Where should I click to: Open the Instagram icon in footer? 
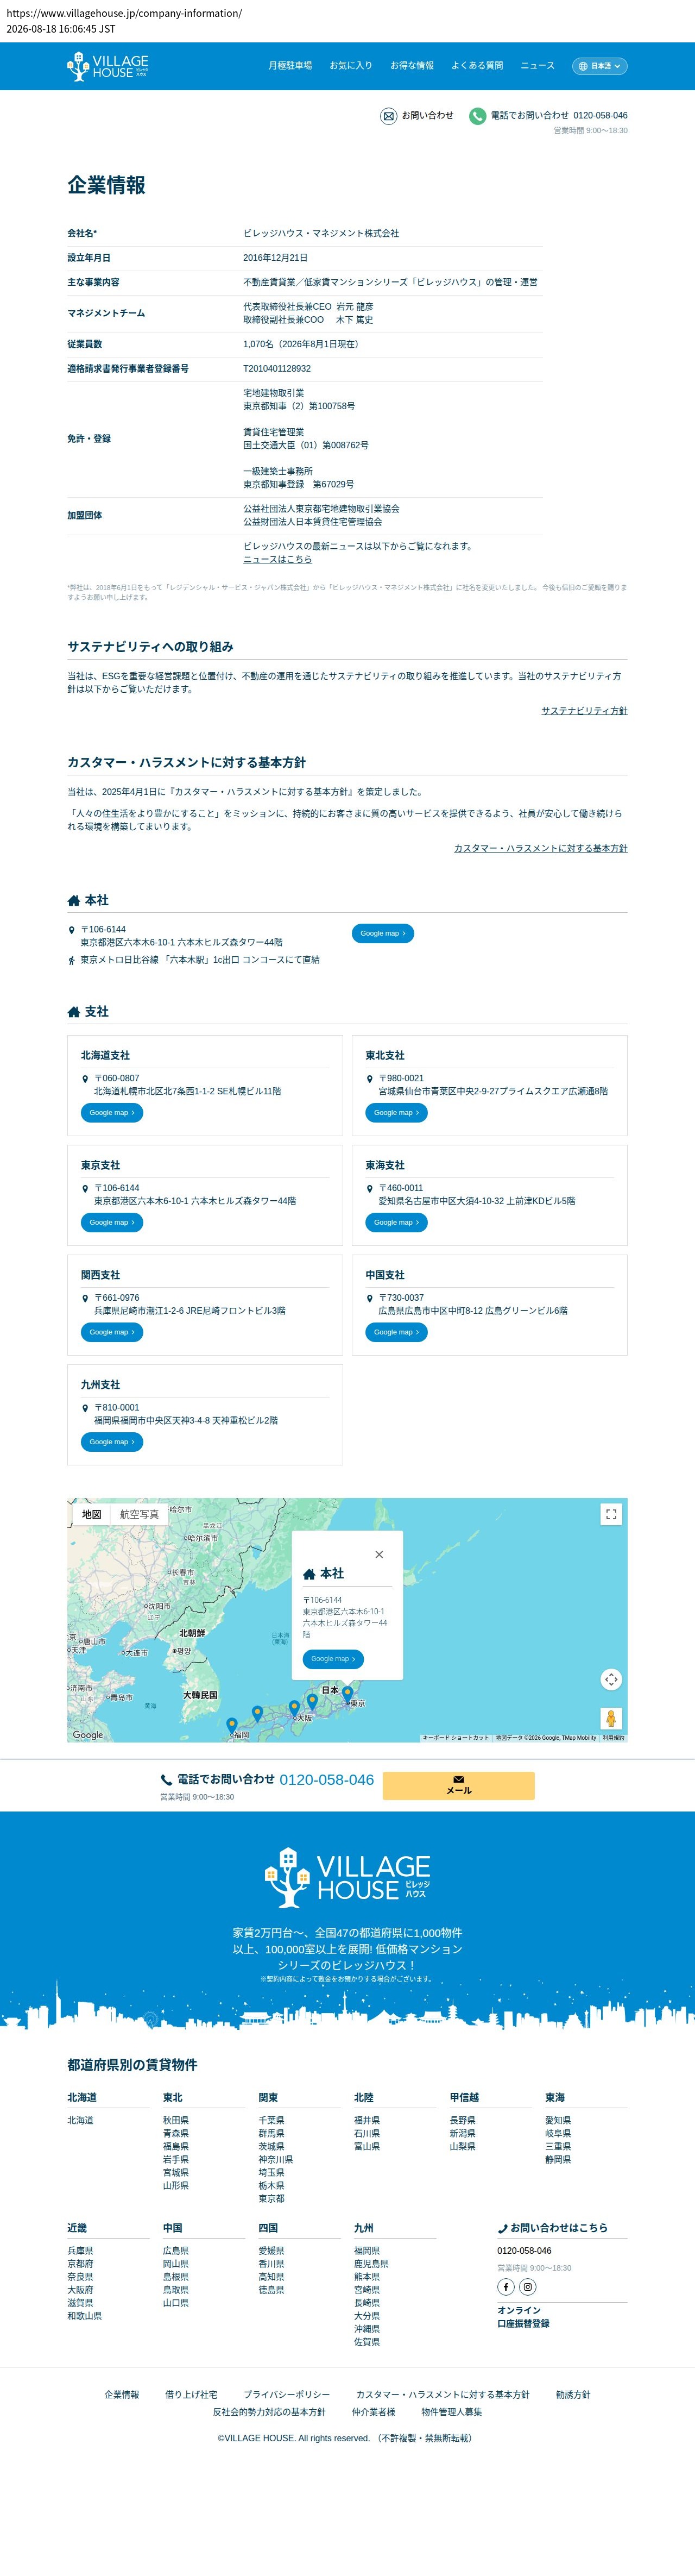pyautogui.click(x=528, y=2287)
